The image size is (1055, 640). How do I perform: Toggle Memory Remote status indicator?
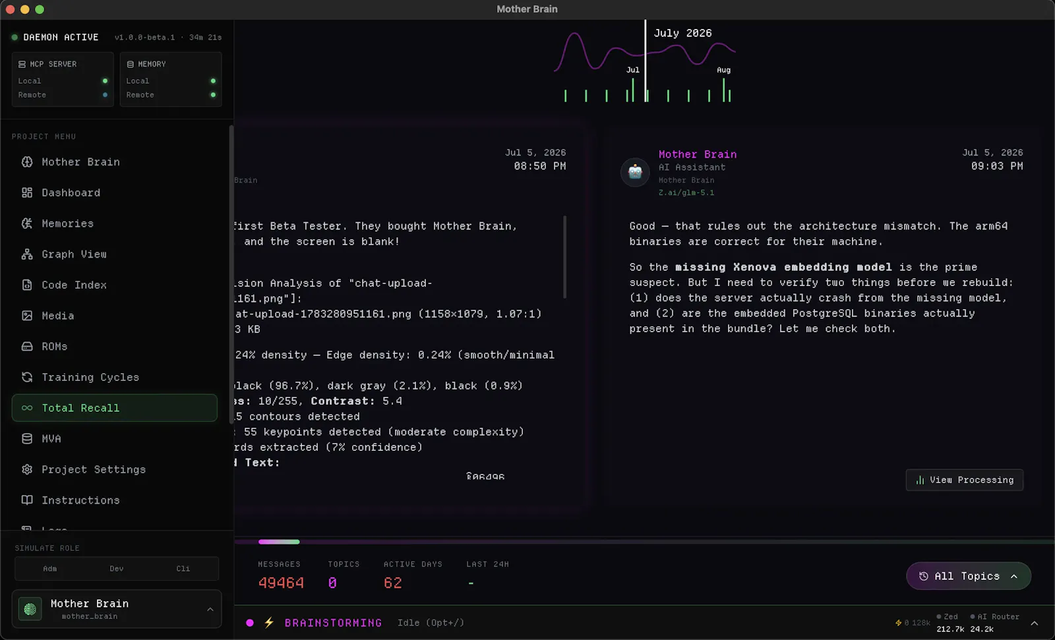tap(213, 95)
